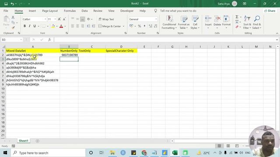Toggle align left
280x157 pixels.
pyautogui.click(x=73, y=26)
